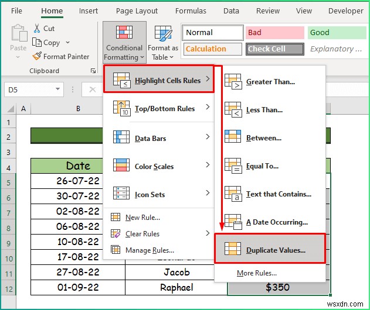
Task: Click cell containing Raphael
Action: tap(176, 287)
